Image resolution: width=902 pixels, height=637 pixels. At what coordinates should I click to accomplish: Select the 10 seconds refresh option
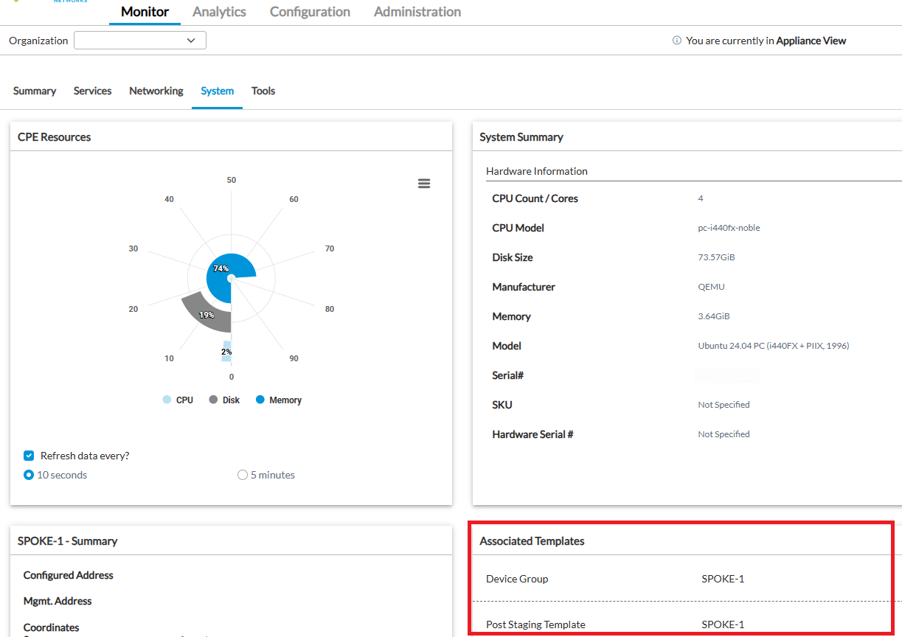(x=29, y=475)
